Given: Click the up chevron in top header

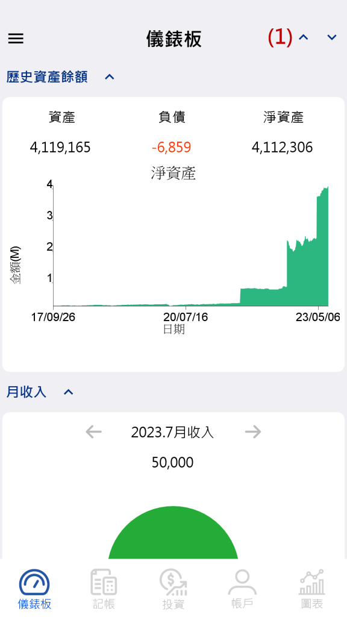Looking at the screenshot, I should click(x=304, y=37).
